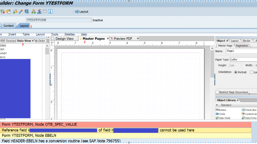Image resolution: width=257 pixels, height=144 pixels.
Task: Click the 'Reference field … cannot be used here' message
Action: [x=126, y=130]
